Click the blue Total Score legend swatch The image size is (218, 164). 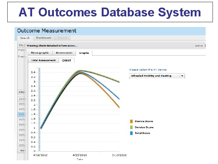click(131, 133)
